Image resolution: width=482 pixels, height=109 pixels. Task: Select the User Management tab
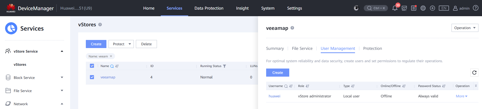coord(338,48)
